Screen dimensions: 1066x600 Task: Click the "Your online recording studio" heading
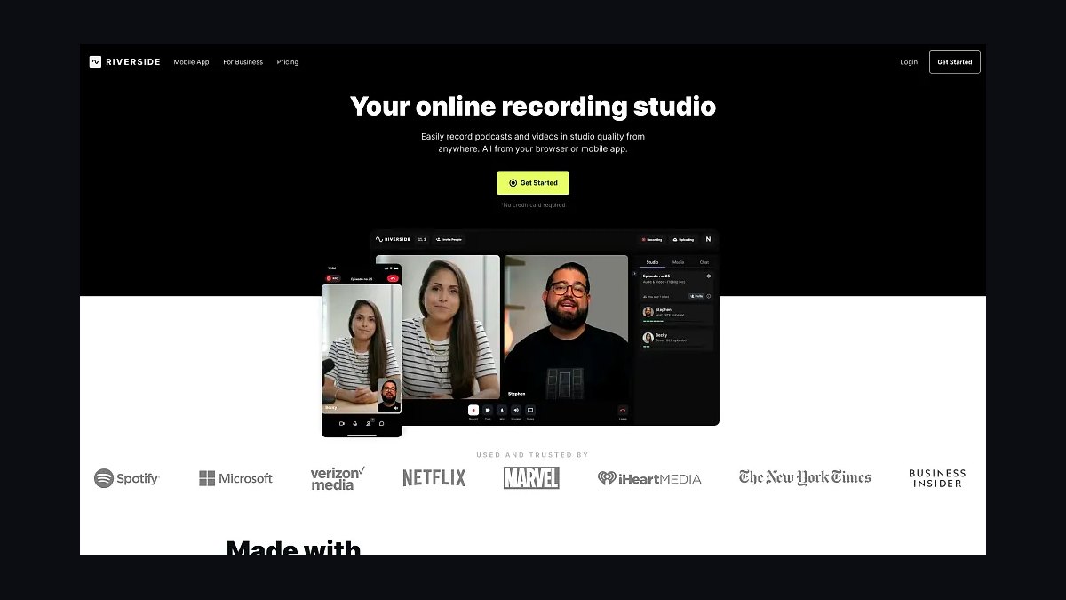(533, 107)
